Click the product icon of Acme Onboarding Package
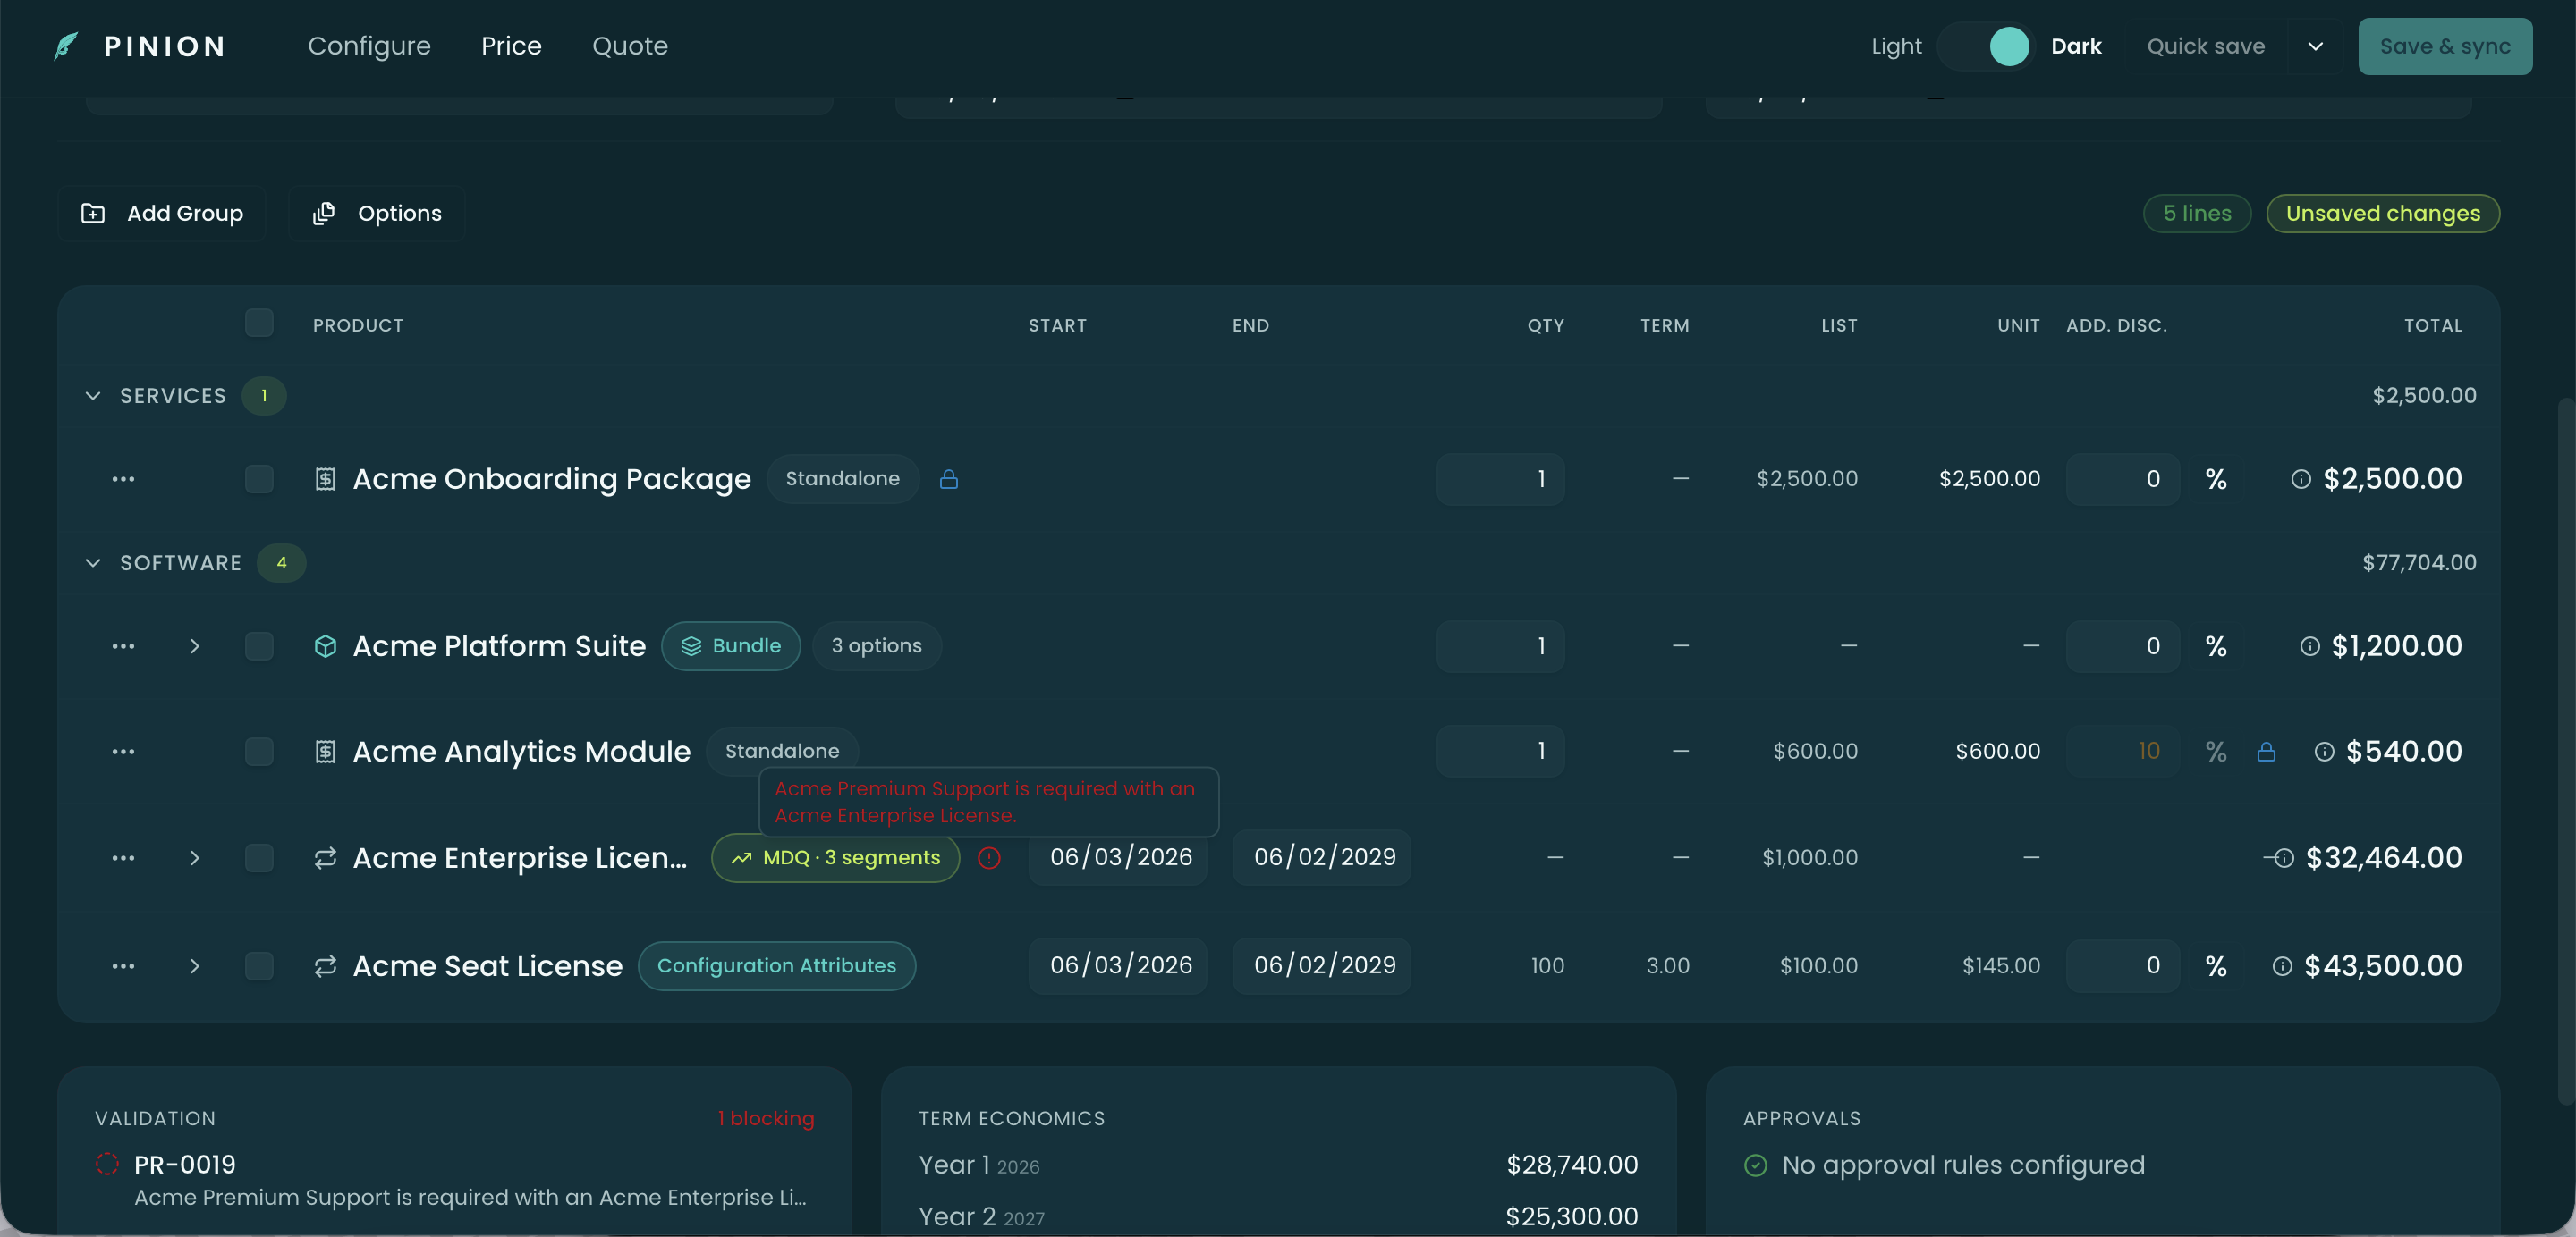2576x1237 pixels. click(x=325, y=478)
